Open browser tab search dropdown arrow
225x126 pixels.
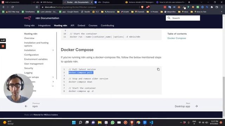[201, 2]
